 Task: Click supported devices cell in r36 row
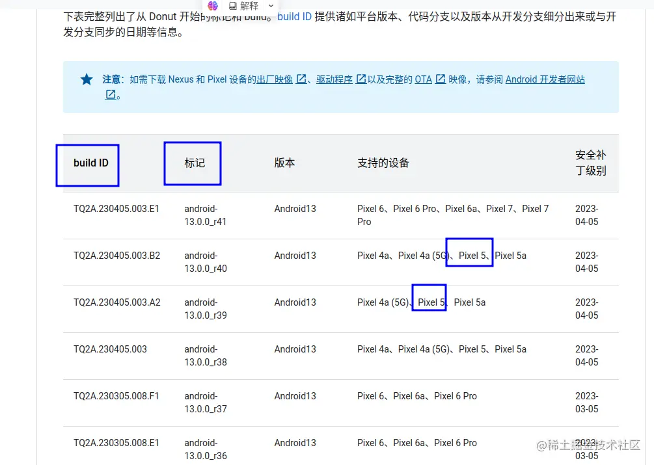416,443
